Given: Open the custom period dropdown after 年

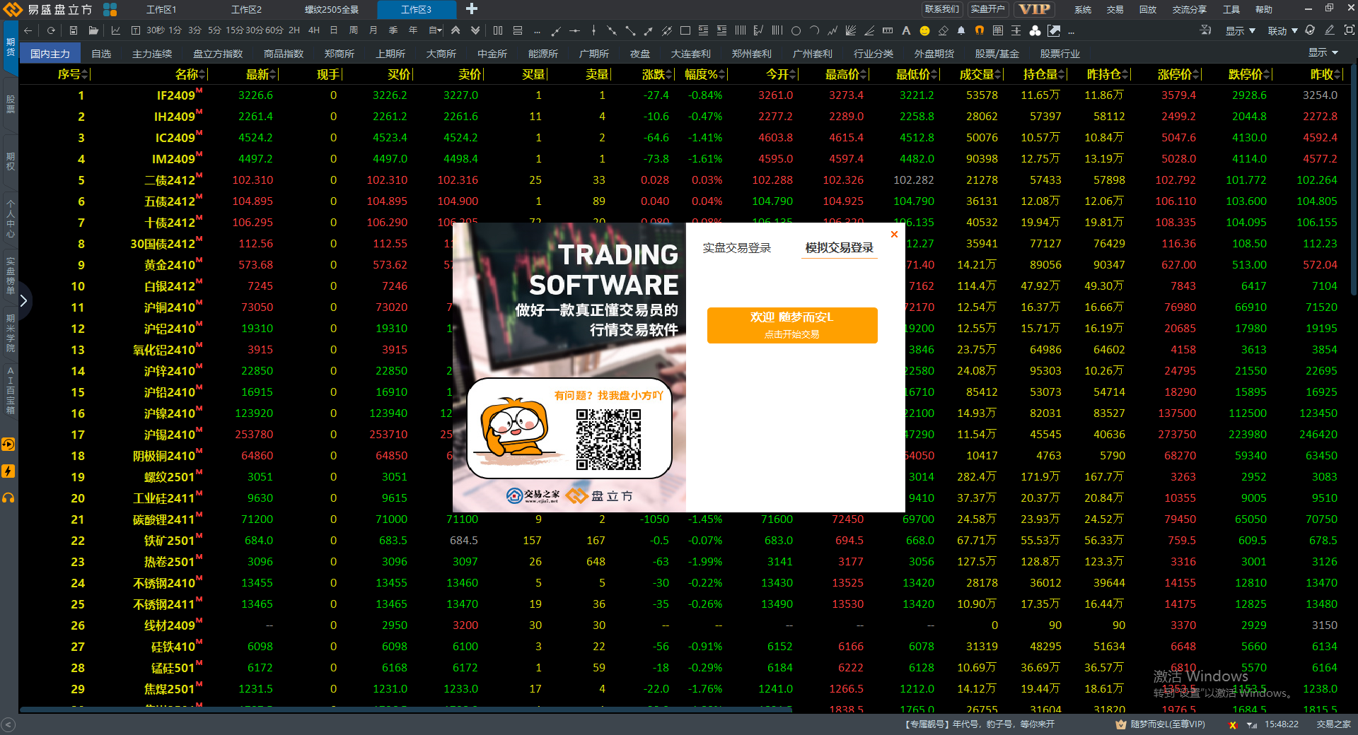Looking at the screenshot, I should [x=436, y=30].
